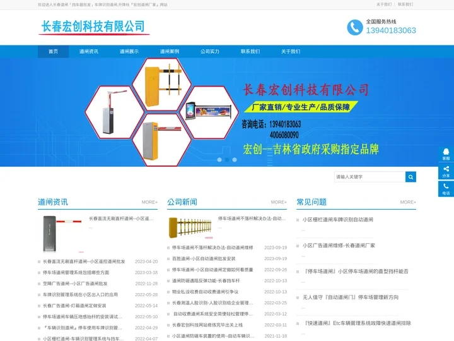The height and width of the screenshot is (341, 454).
Task: Click MORE+ beside 公司新闻
Action: [x=279, y=202]
